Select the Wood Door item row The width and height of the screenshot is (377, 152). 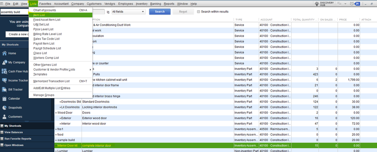216,113
